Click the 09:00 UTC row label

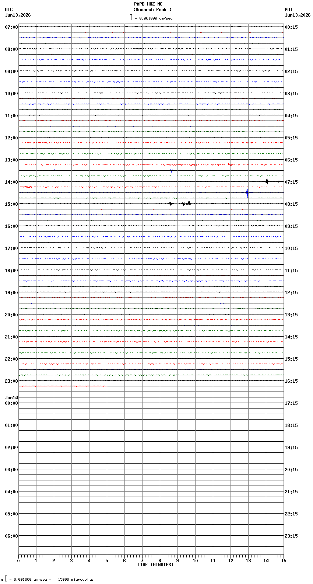pos(11,72)
